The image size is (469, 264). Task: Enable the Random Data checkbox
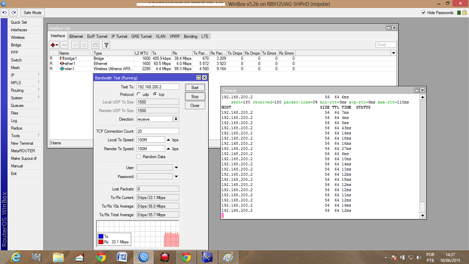pyautogui.click(x=139, y=156)
